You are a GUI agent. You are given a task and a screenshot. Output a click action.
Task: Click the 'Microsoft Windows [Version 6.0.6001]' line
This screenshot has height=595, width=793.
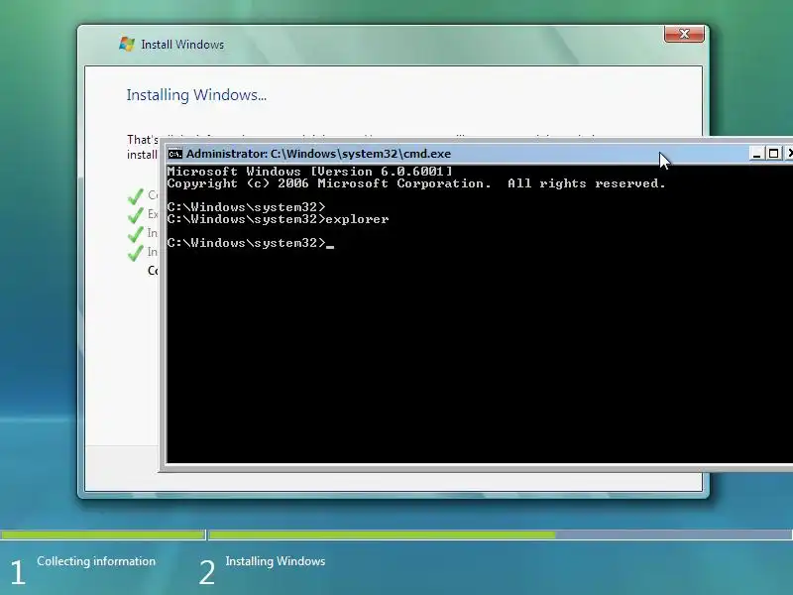[x=309, y=172]
